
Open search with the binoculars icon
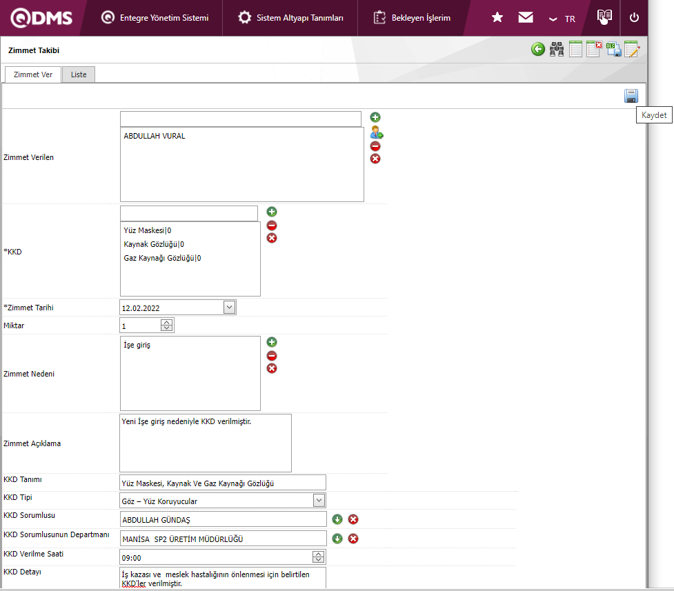click(x=557, y=50)
